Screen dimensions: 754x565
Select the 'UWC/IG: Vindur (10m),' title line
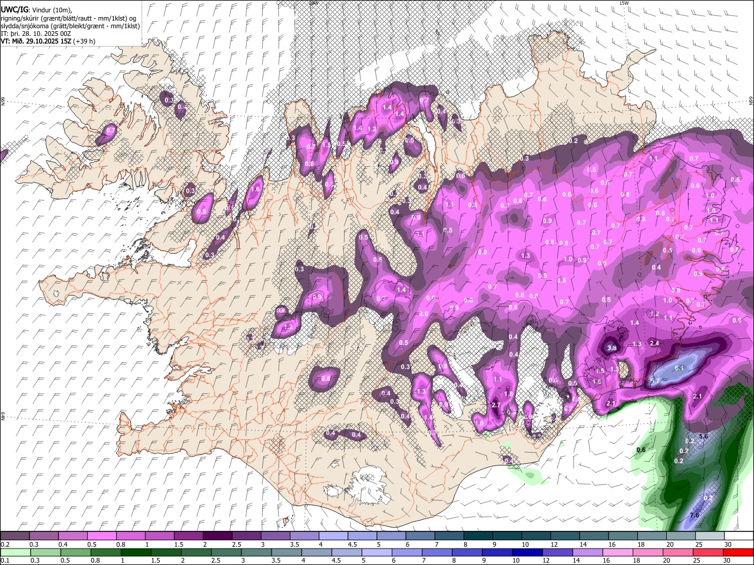point(37,10)
